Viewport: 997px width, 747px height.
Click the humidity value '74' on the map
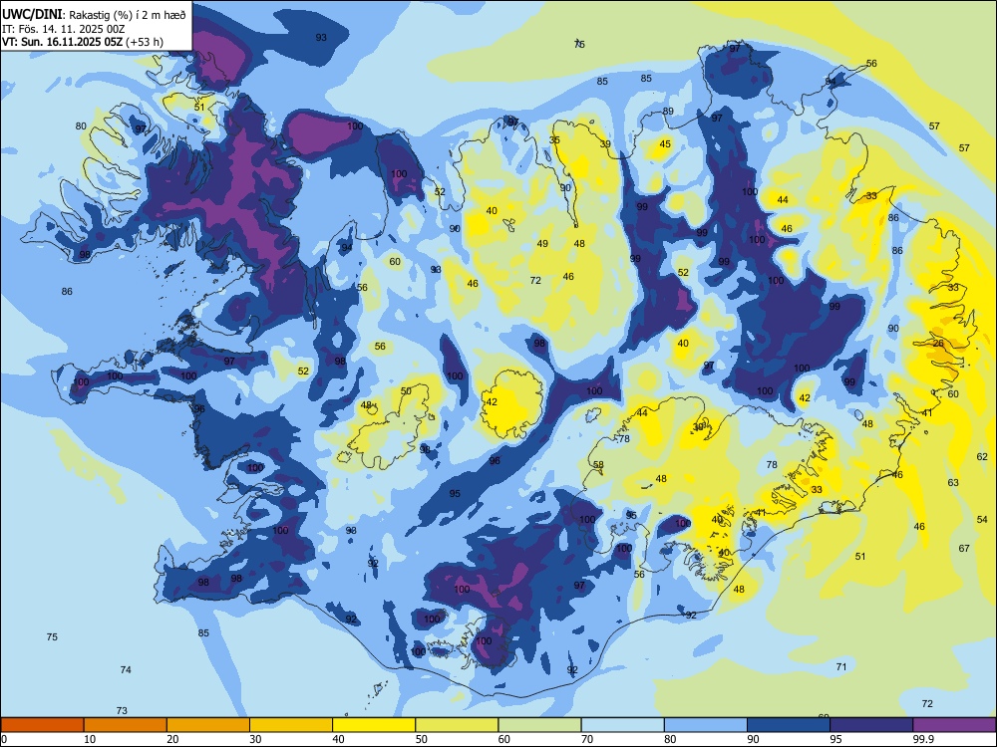126,669
